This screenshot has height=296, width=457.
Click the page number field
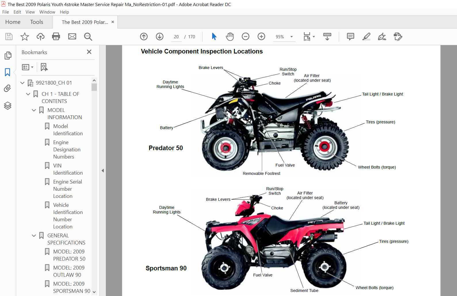tap(176, 37)
